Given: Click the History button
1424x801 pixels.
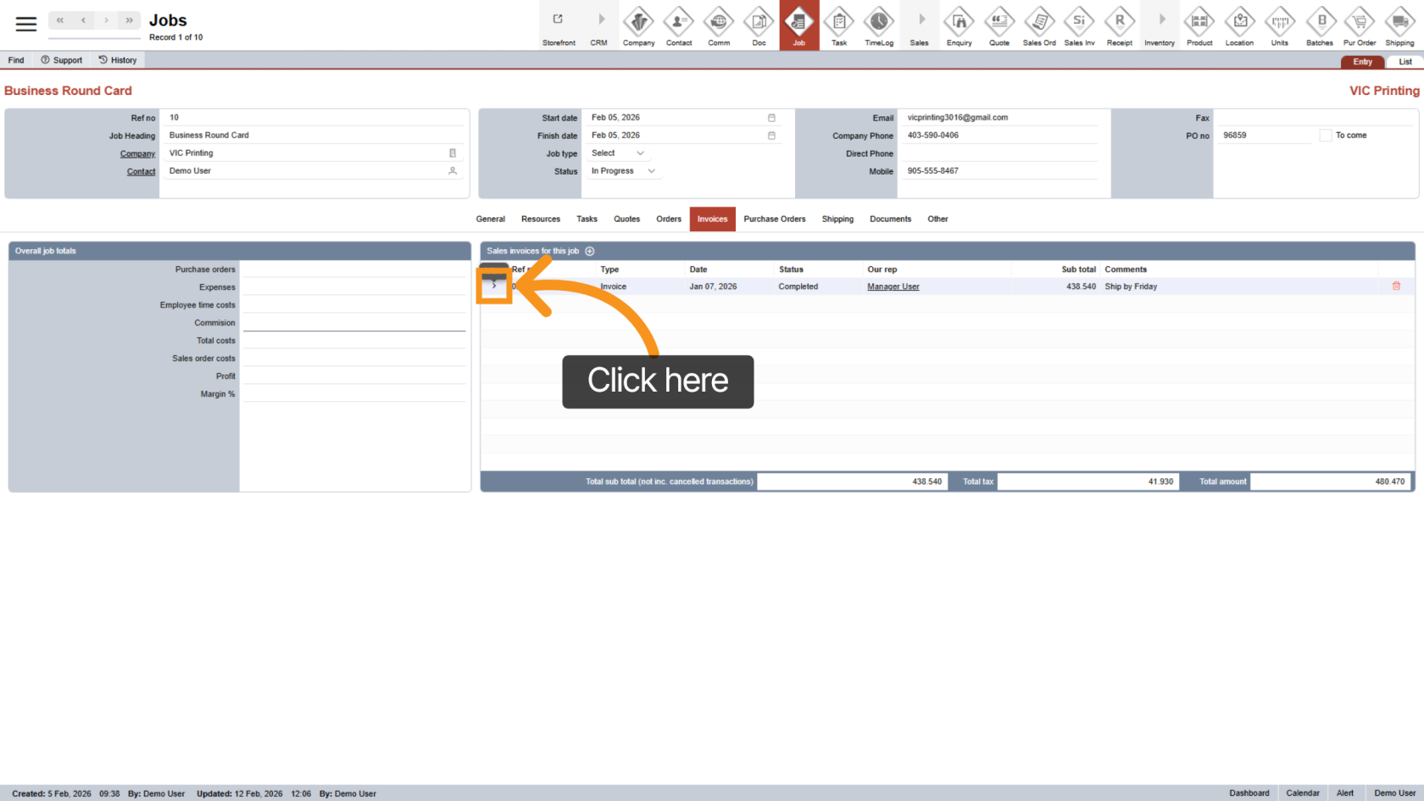Looking at the screenshot, I should tap(117, 60).
